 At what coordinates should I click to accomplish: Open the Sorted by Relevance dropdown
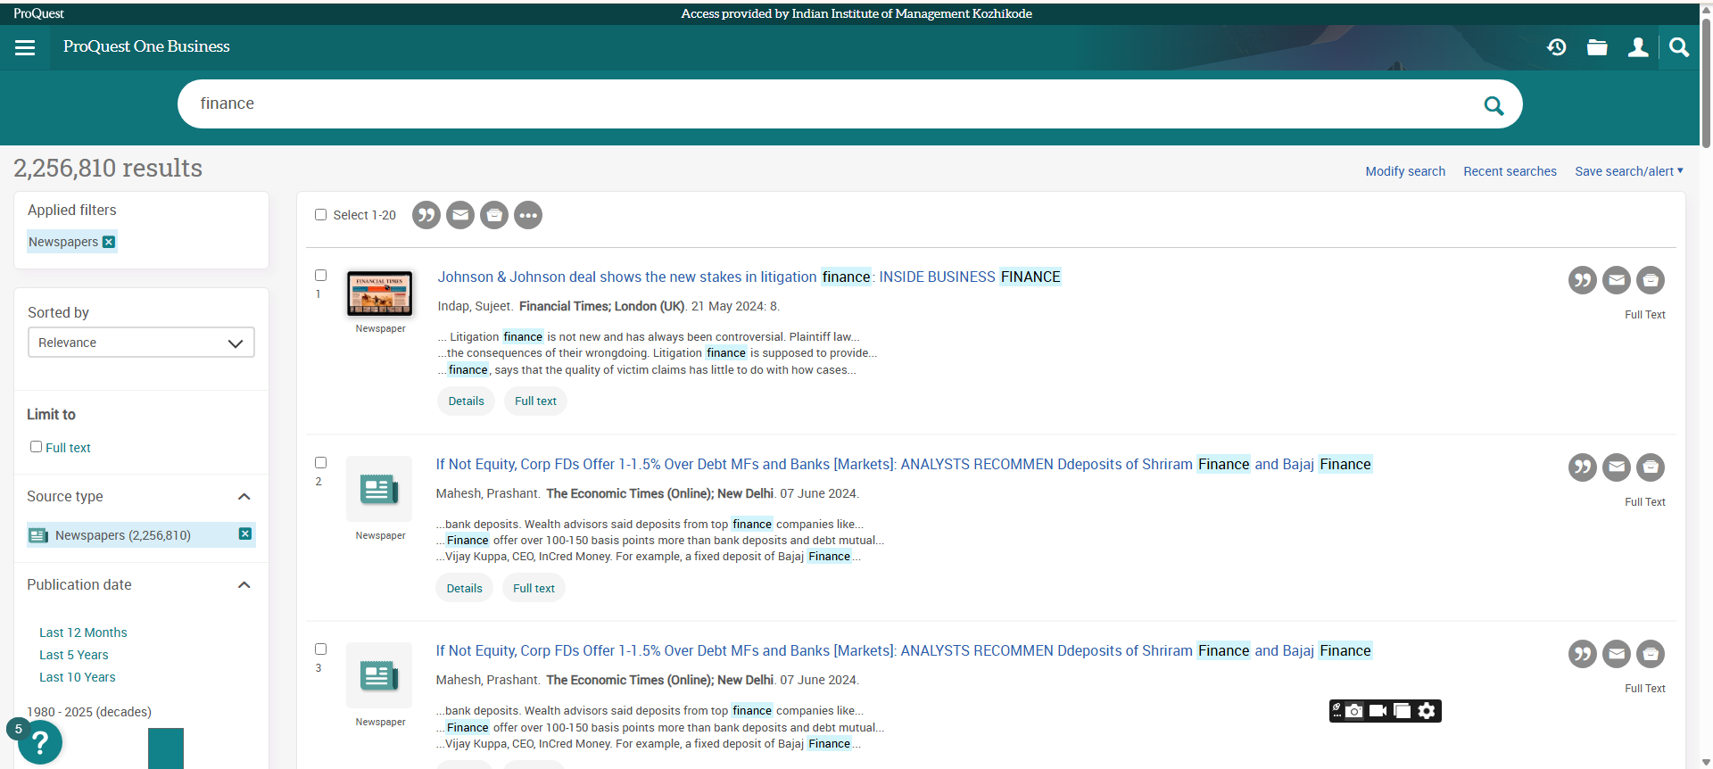(141, 343)
